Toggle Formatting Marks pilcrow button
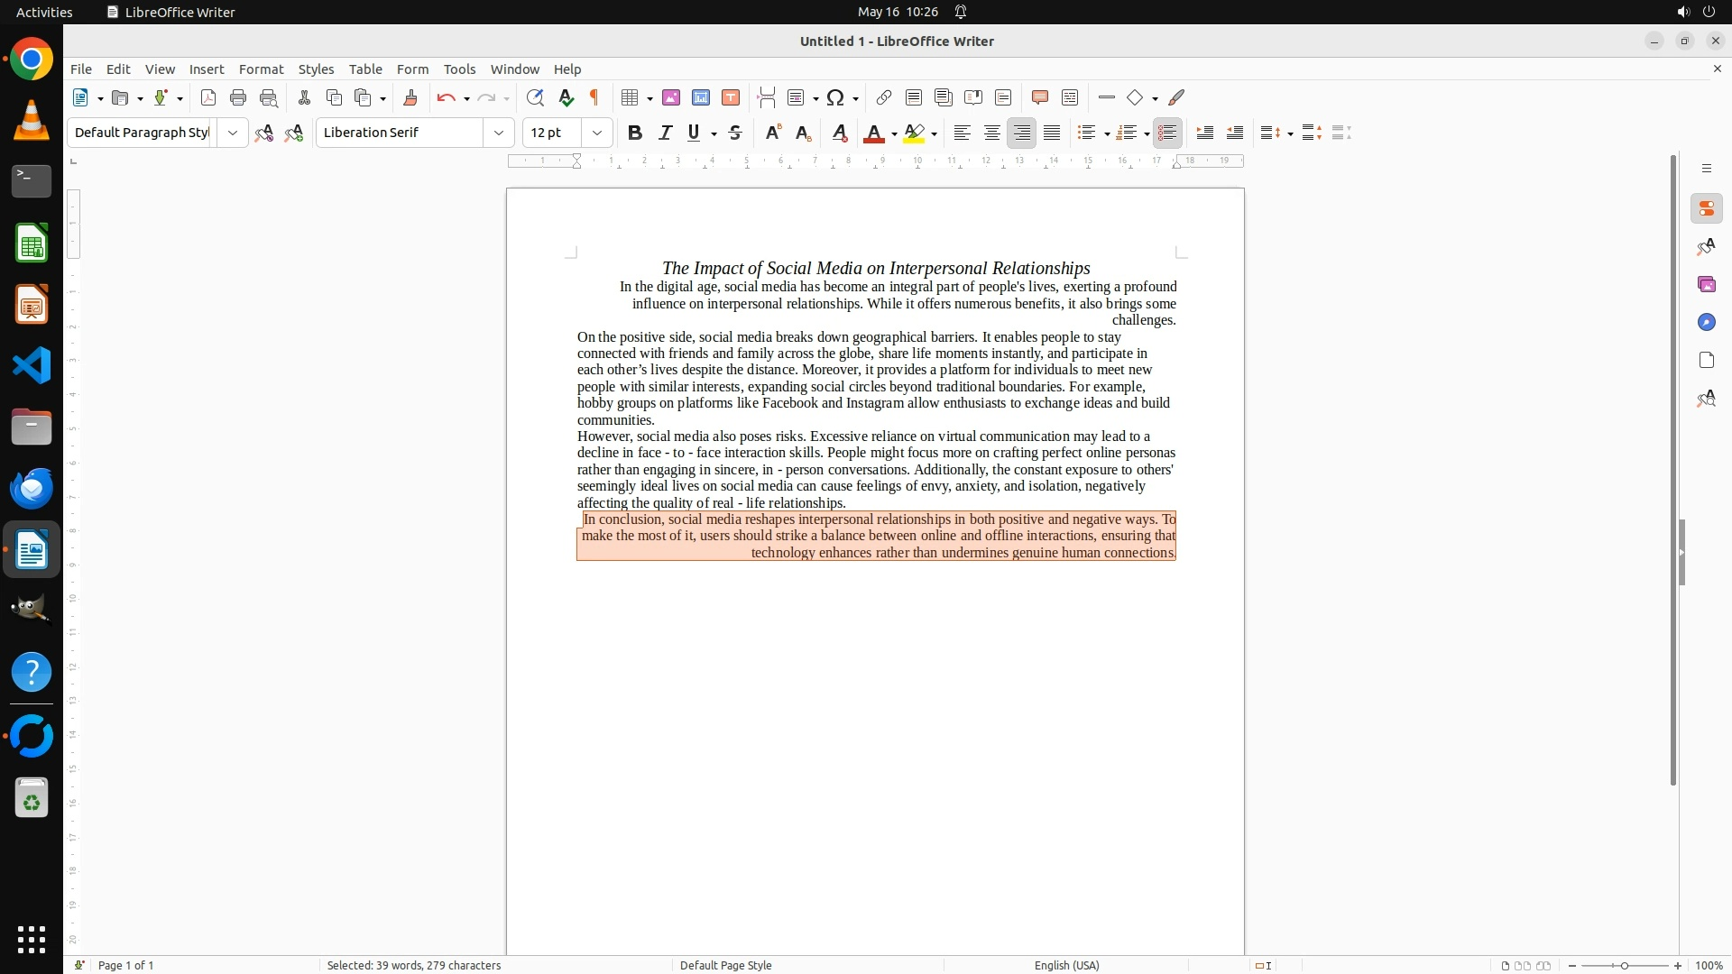This screenshot has width=1732, height=974. (x=594, y=97)
